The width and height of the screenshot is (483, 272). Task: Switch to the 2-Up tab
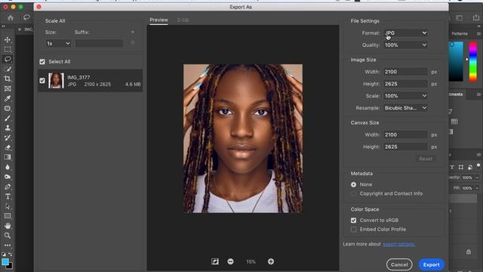(x=183, y=20)
